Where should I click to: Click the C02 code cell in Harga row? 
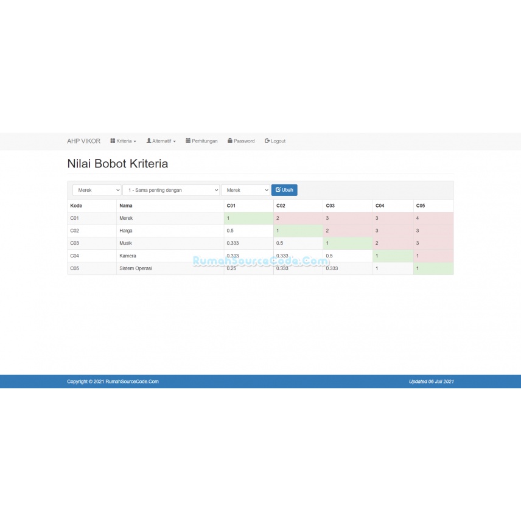click(x=92, y=231)
